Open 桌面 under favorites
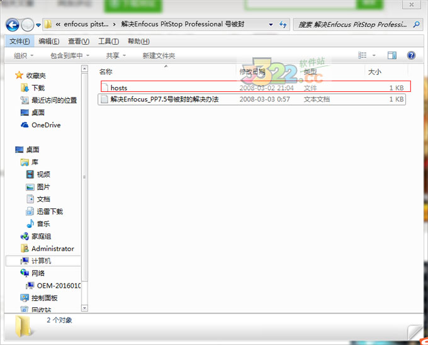Viewport: 428px width, 345px height. click(x=38, y=113)
